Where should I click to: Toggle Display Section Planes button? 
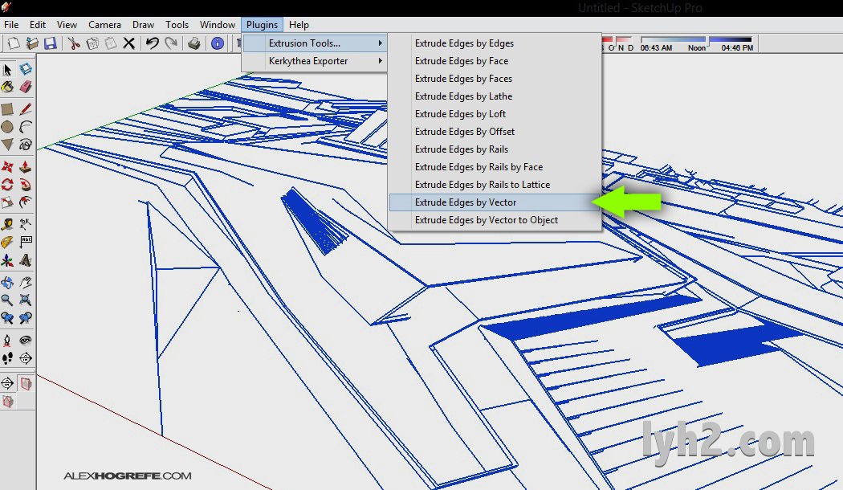[25, 383]
